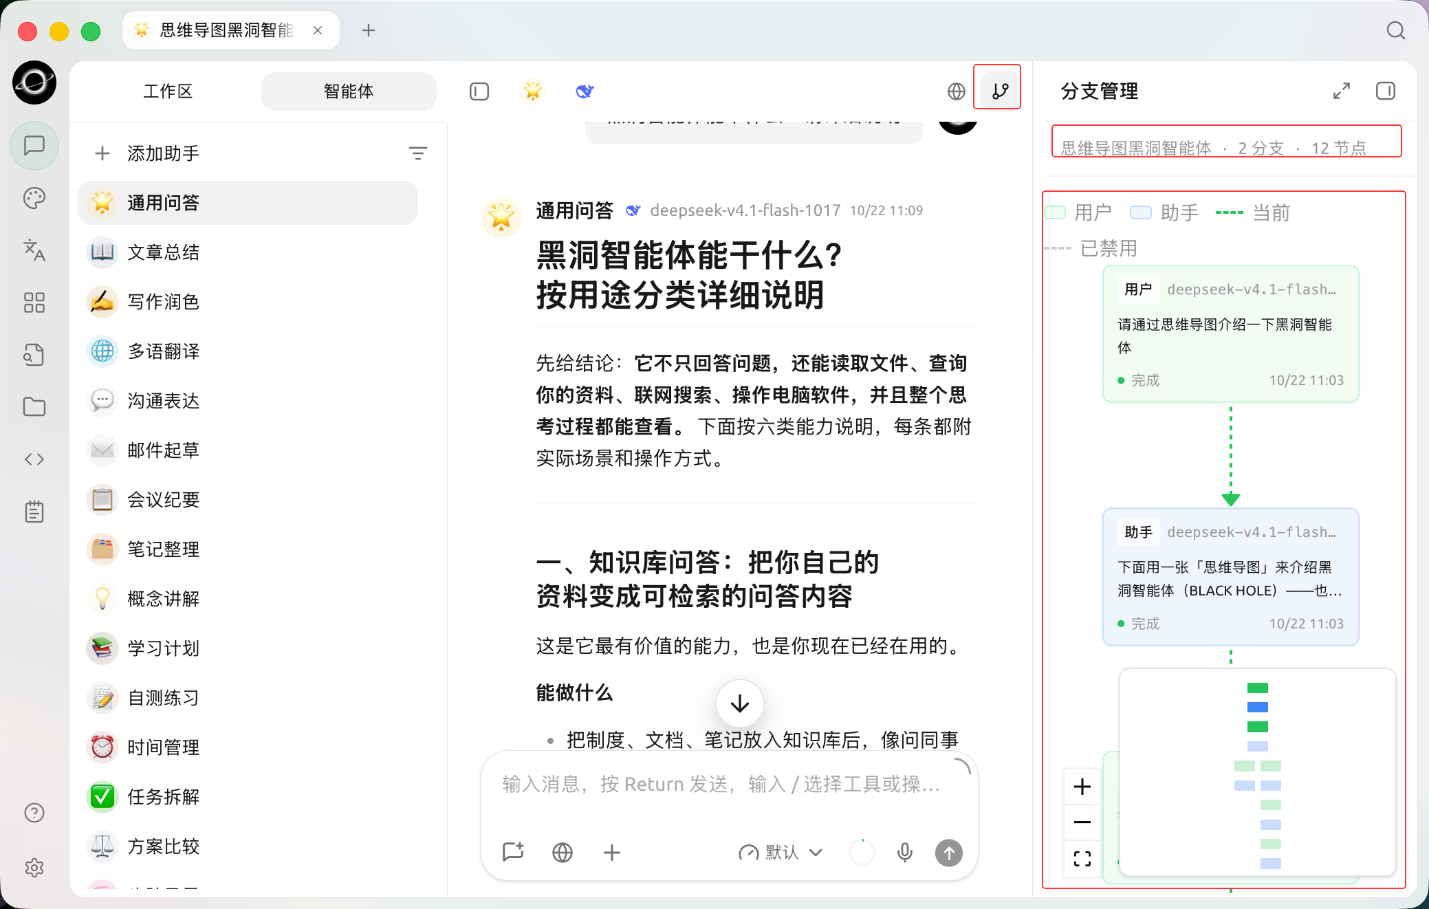This screenshot has width=1429, height=909.
Task: Open the code tool in the left rail
Action: coord(34,459)
